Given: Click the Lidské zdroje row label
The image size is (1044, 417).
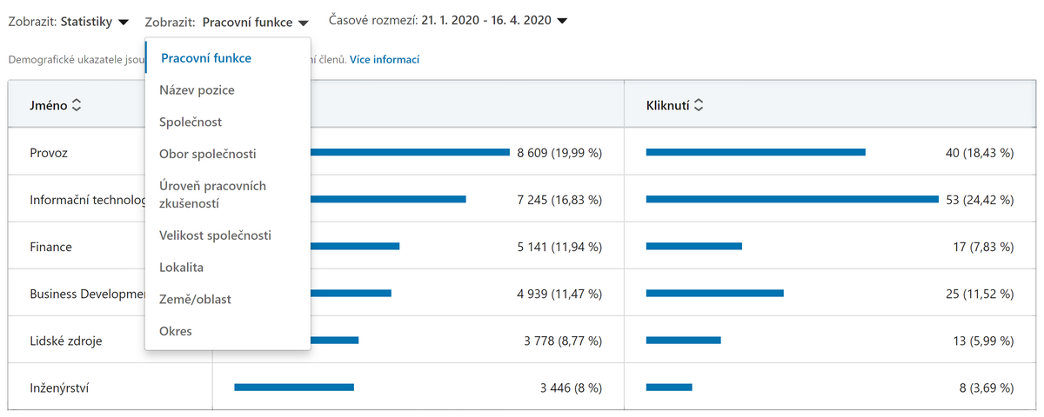Looking at the screenshot, I should (x=66, y=341).
